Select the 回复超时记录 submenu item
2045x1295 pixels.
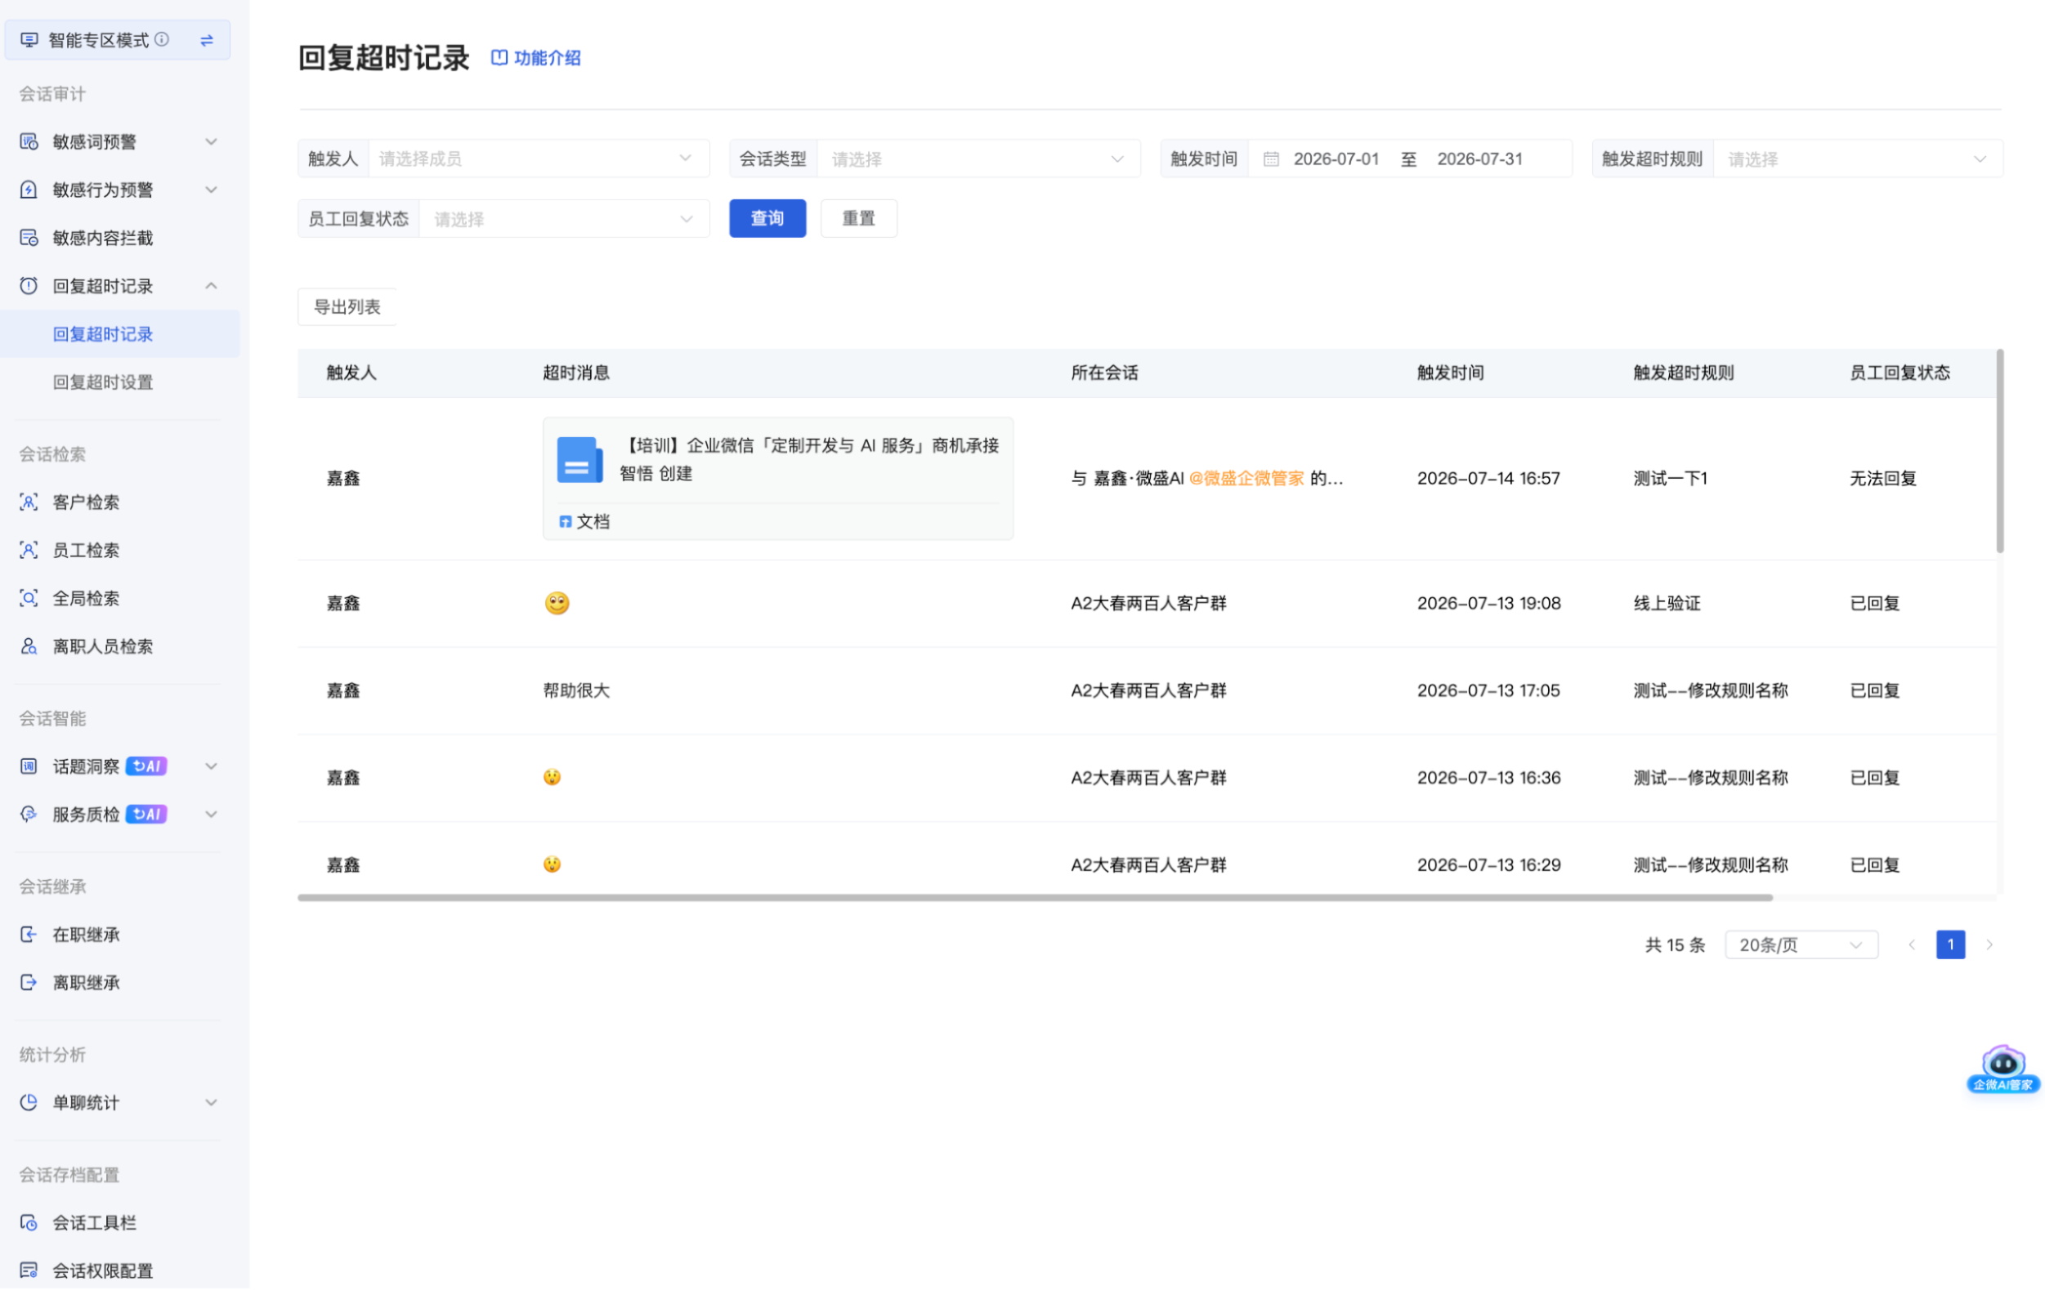click(x=120, y=335)
